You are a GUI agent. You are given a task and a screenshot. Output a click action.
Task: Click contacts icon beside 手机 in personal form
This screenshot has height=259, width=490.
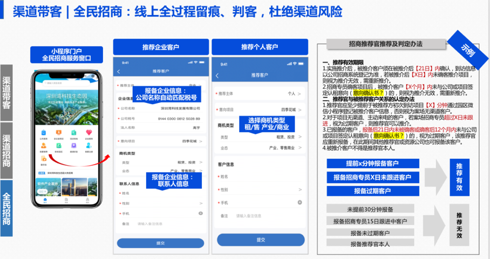coord(300,202)
